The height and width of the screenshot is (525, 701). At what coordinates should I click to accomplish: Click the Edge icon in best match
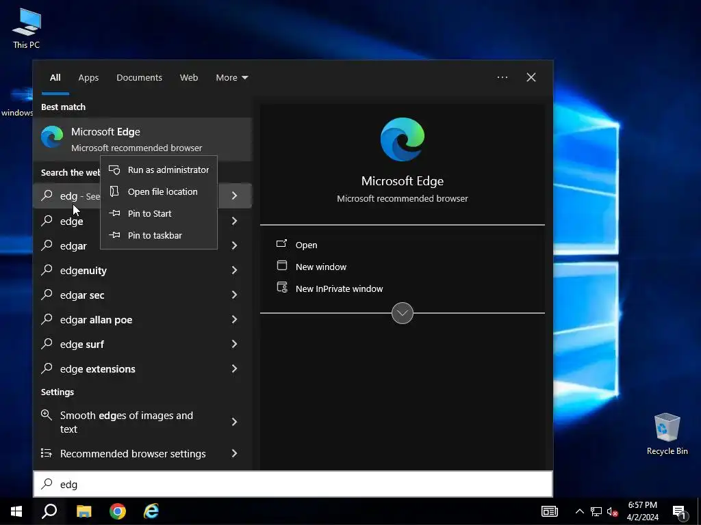pos(52,137)
